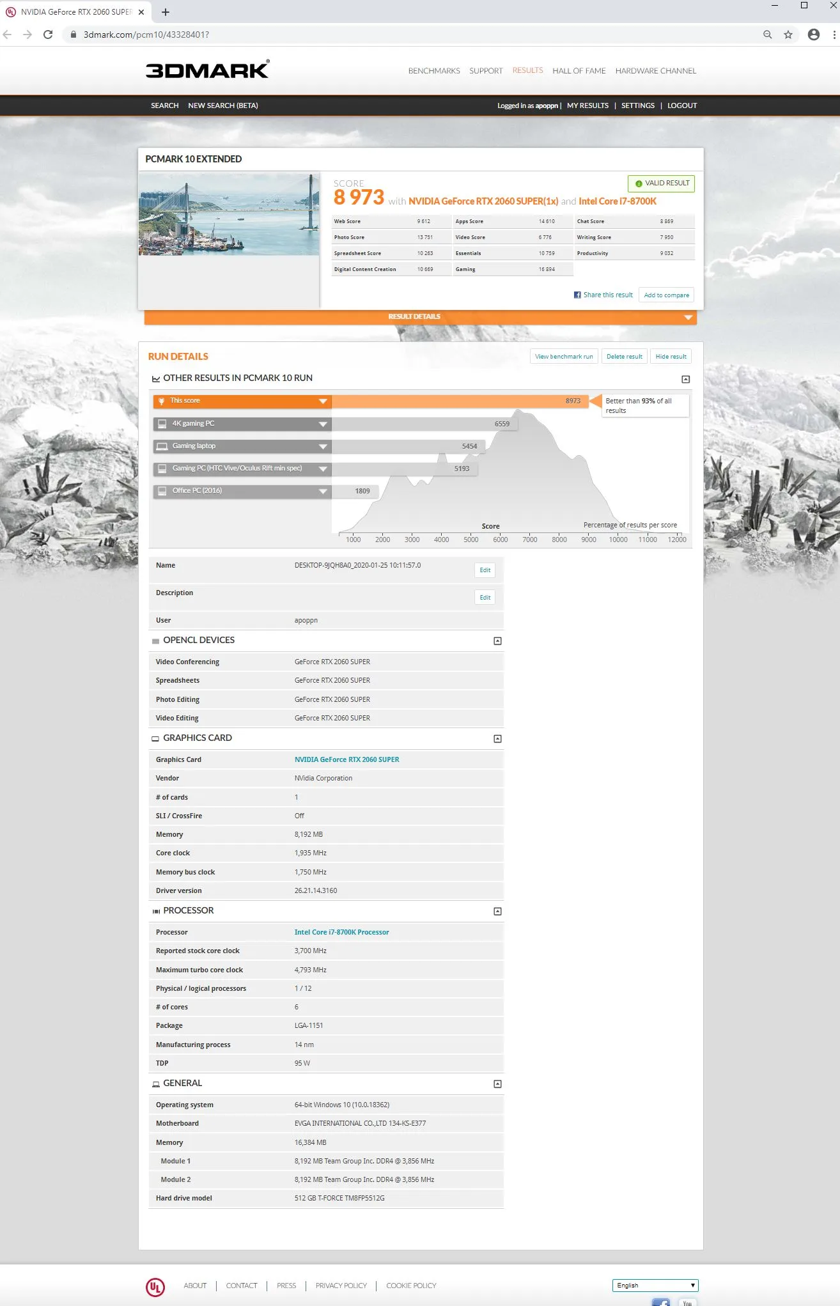Image resolution: width=840 pixels, height=1306 pixels.
Task: Click Delete result button
Action: click(624, 357)
